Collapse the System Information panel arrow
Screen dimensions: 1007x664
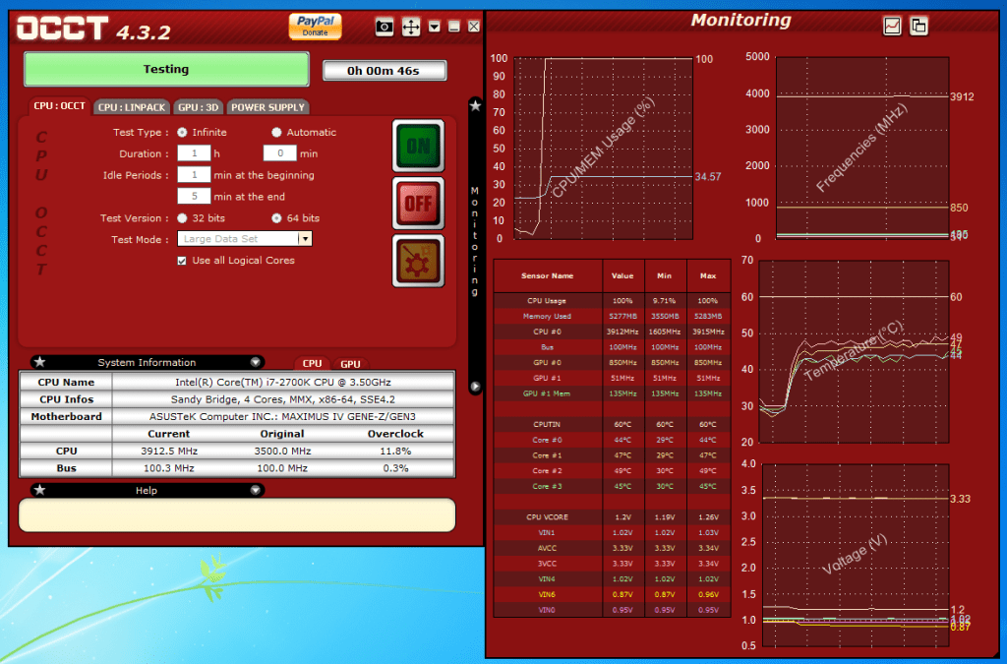(256, 362)
